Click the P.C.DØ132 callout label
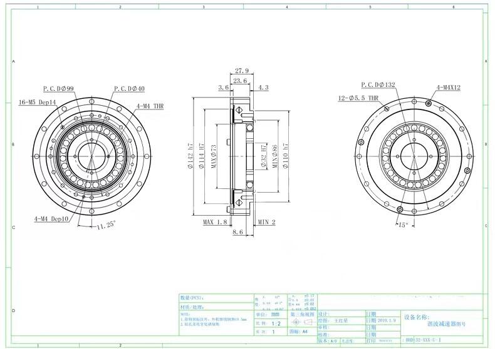The image size is (495, 349). pyautogui.click(x=378, y=84)
